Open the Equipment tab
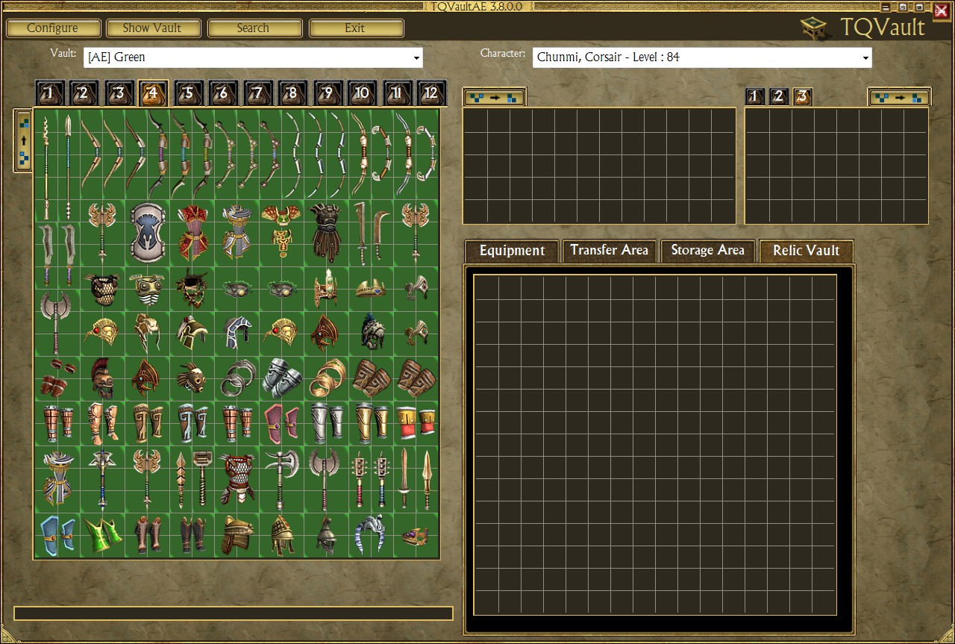This screenshot has width=955, height=644. coord(512,251)
